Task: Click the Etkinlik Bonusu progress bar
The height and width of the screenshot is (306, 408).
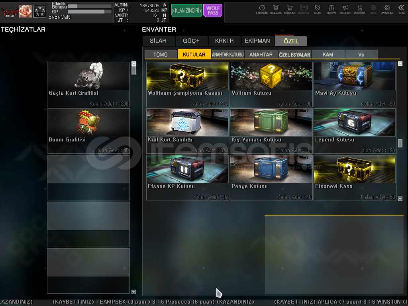Action: click(90, 6)
